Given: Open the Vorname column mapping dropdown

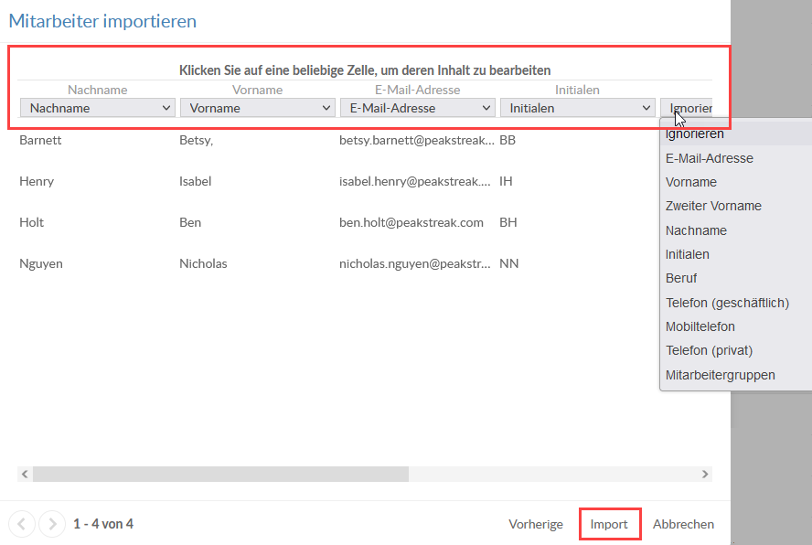Looking at the screenshot, I should pos(257,108).
